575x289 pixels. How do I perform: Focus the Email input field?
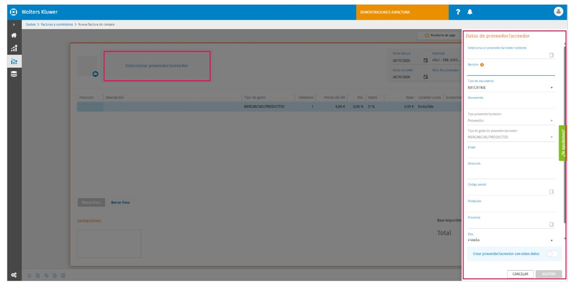click(511, 154)
